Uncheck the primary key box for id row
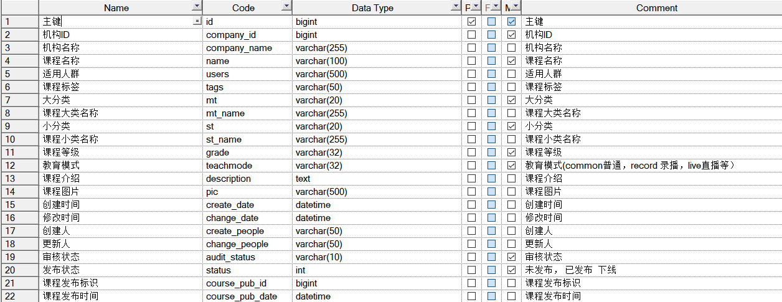This screenshot has width=782, height=302. point(471,22)
